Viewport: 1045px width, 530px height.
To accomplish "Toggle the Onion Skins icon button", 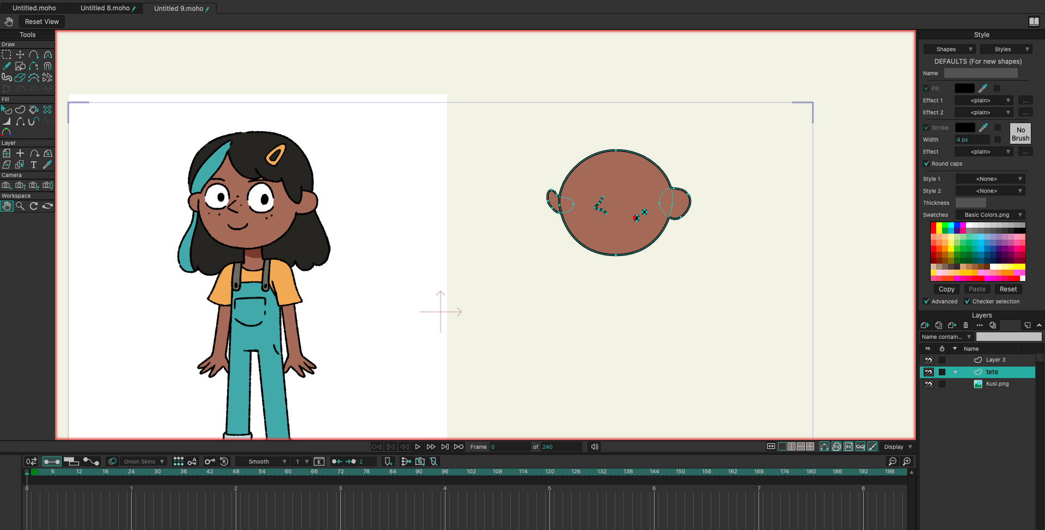I will 112,461.
